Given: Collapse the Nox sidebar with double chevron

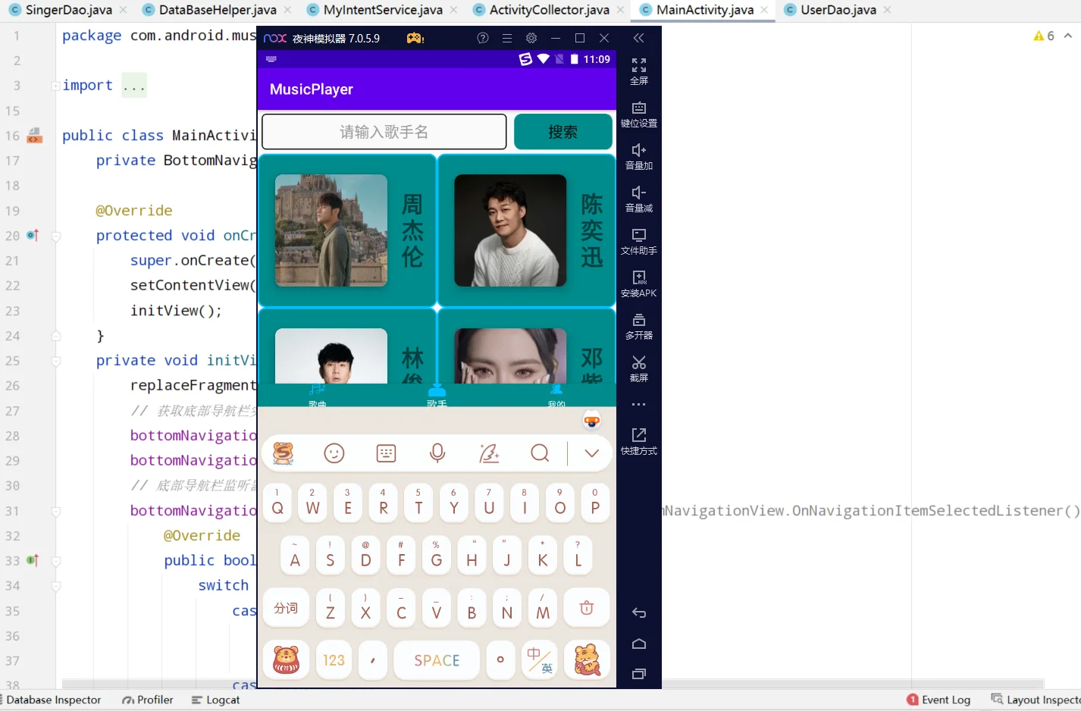Looking at the screenshot, I should (x=639, y=38).
